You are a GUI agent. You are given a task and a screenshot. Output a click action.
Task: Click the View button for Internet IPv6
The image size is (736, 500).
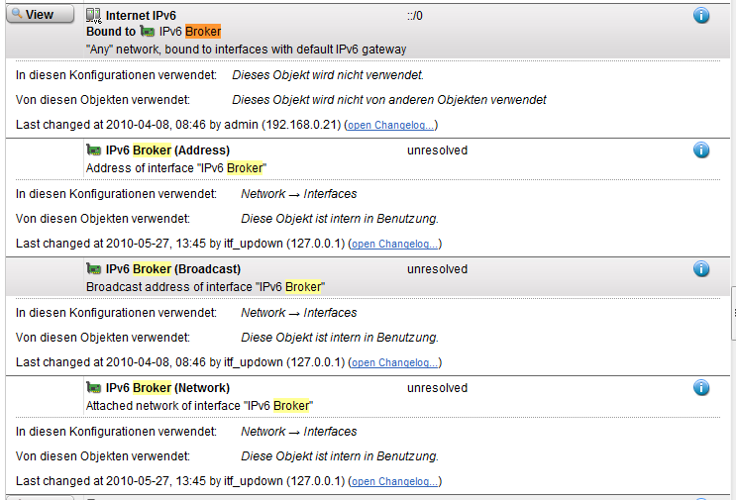(x=40, y=15)
